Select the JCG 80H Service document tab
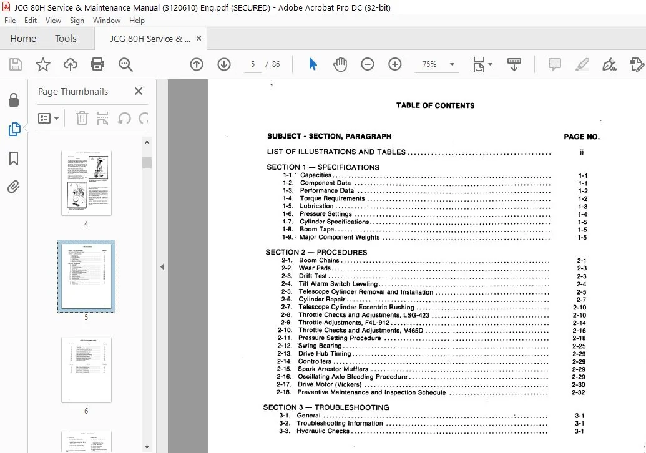Screen dimensions: 646x453 pos(150,39)
